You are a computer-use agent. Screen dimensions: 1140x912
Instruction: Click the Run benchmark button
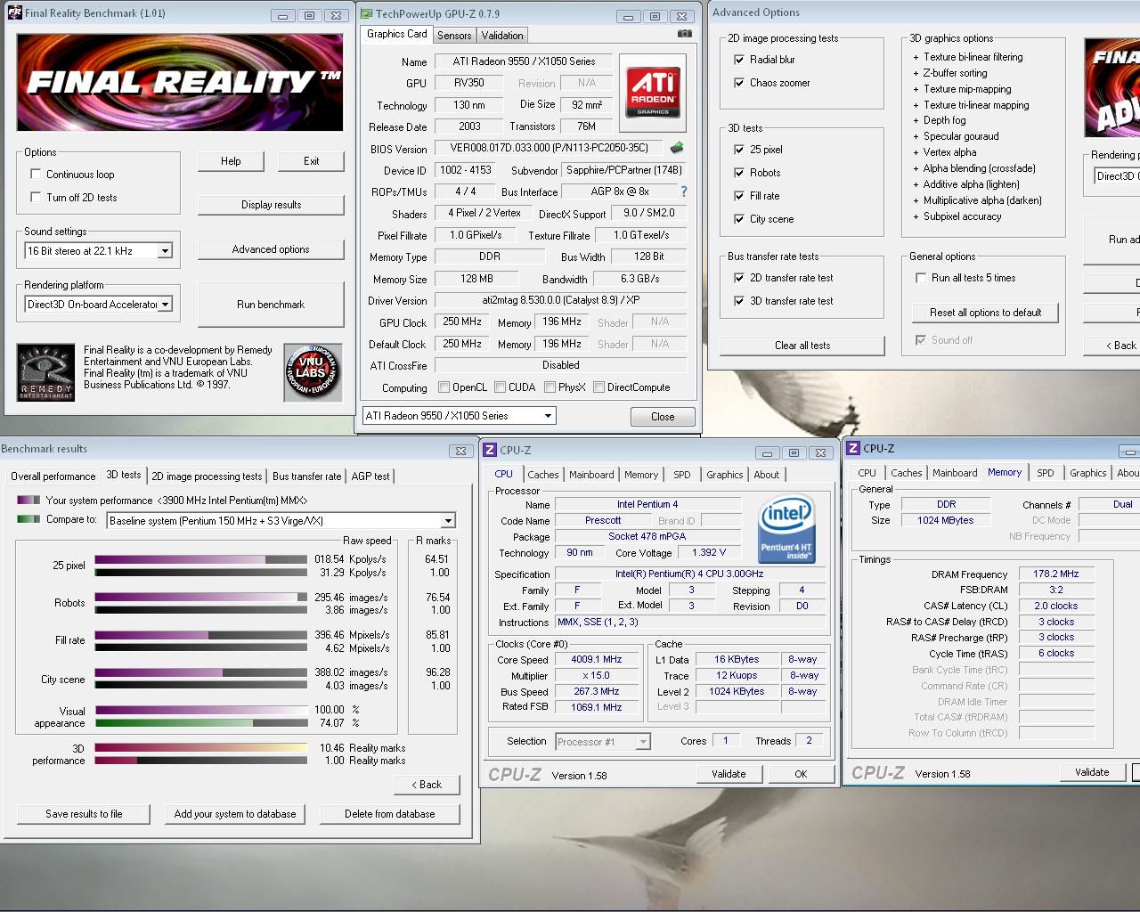tap(271, 305)
